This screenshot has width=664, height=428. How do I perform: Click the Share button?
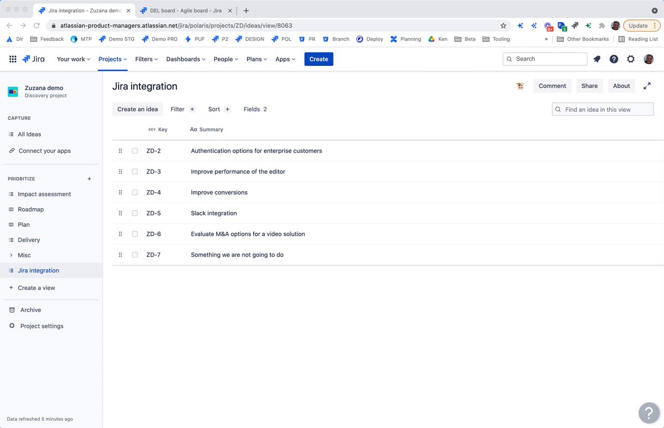coord(589,86)
